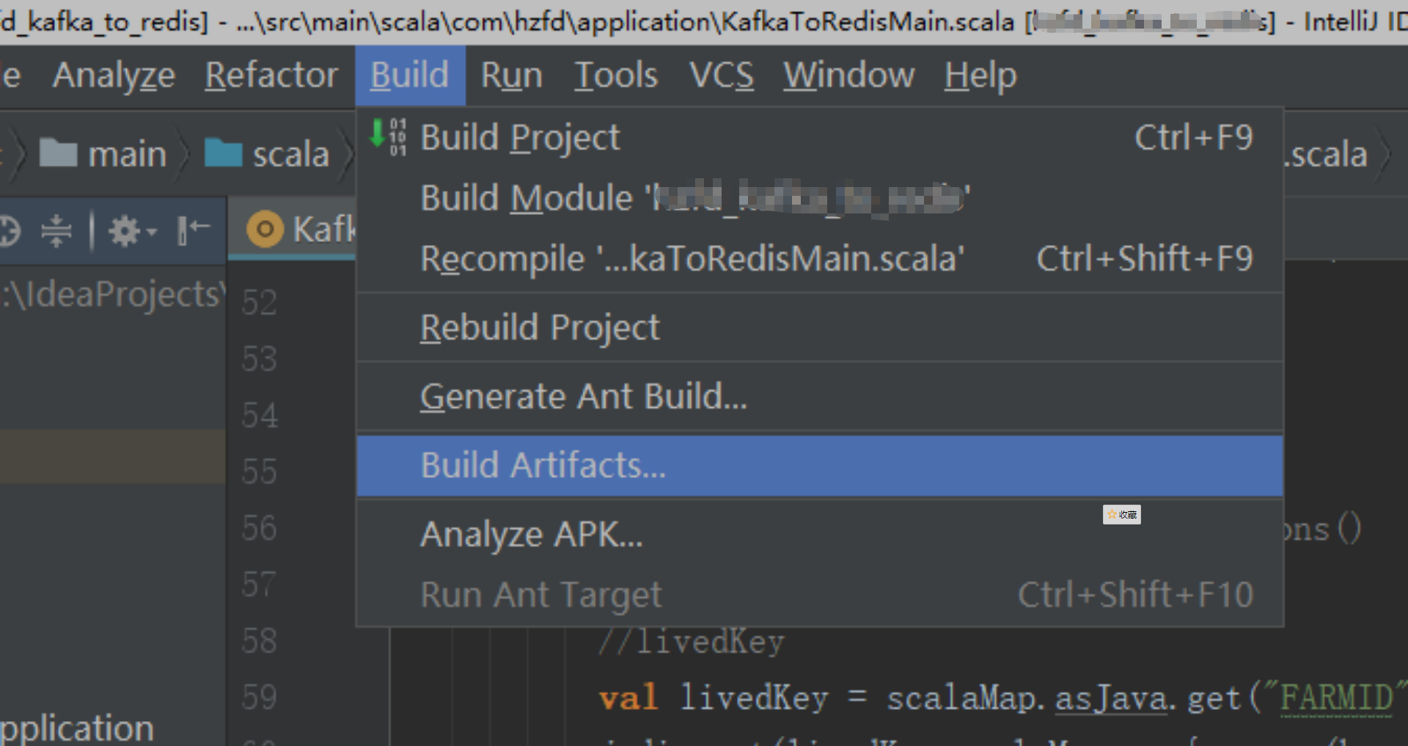Click the collapse all icon in the project toolbar
Screen dimensions: 1408x746
[x=56, y=231]
